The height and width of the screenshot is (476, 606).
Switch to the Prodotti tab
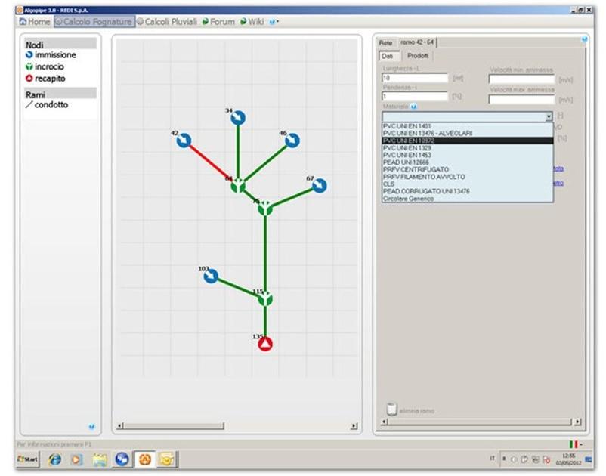click(418, 56)
